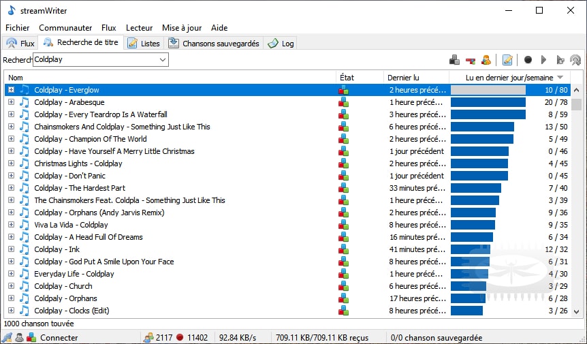Sort by the Nom column header
Viewport: 587px width, 344px height.
tap(170, 78)
